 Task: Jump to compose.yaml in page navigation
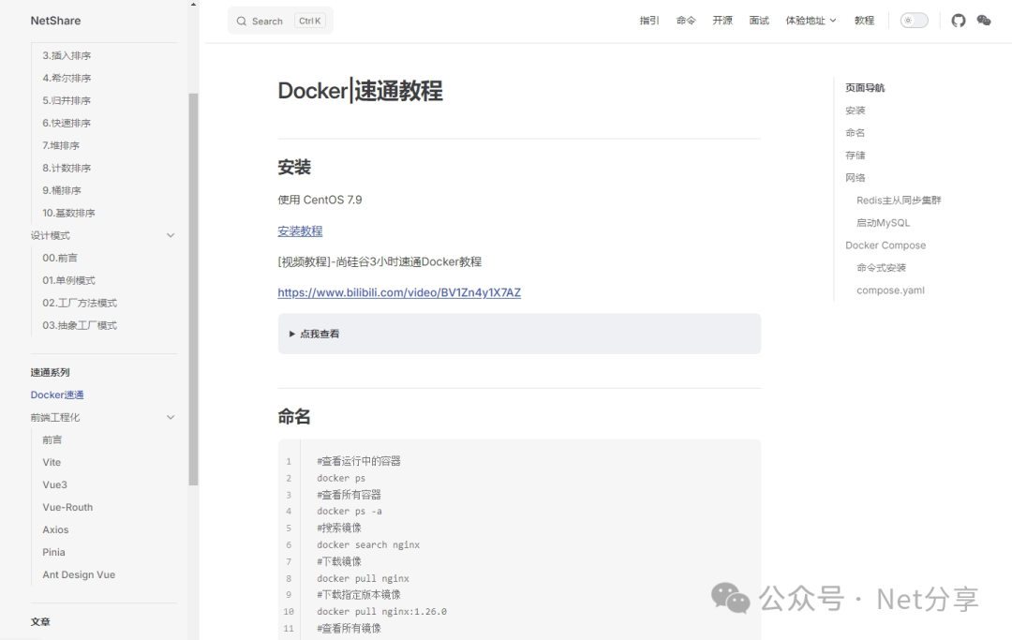point(891,290)
